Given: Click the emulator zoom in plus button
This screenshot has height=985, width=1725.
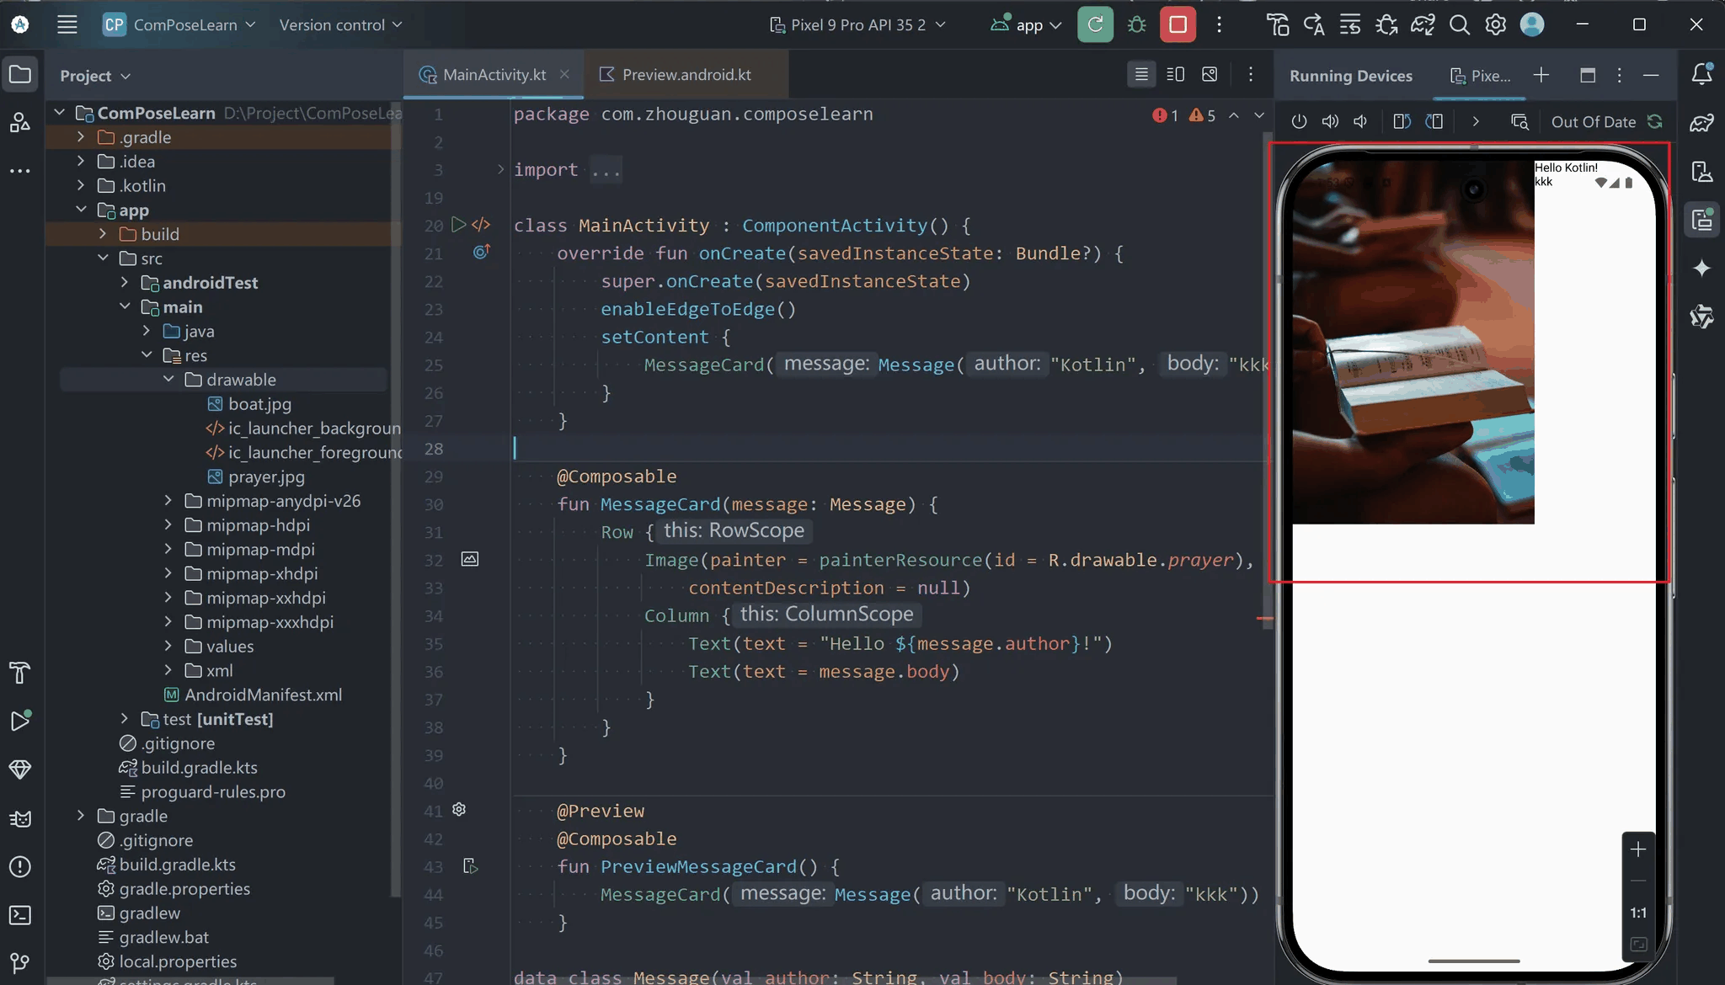Looking at the screenshot, I should tap(1638, 849).
